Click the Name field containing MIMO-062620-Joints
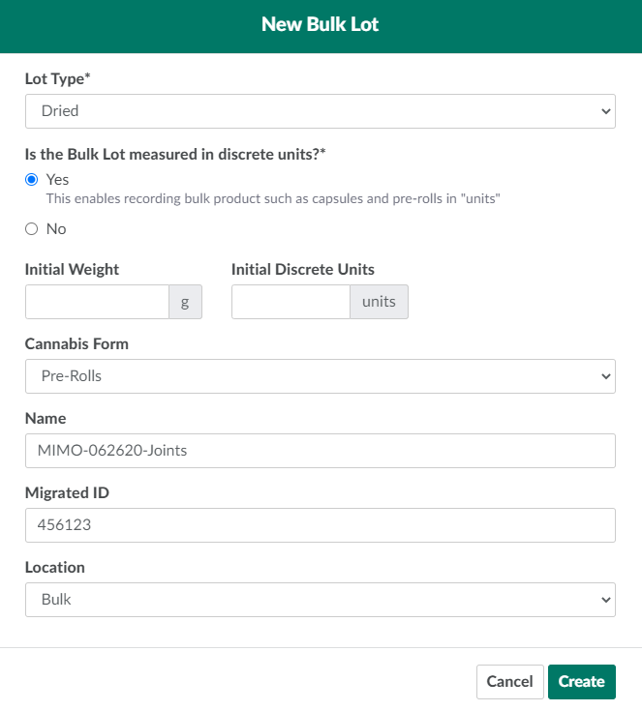The image size is (642, 711). (320, 451)
